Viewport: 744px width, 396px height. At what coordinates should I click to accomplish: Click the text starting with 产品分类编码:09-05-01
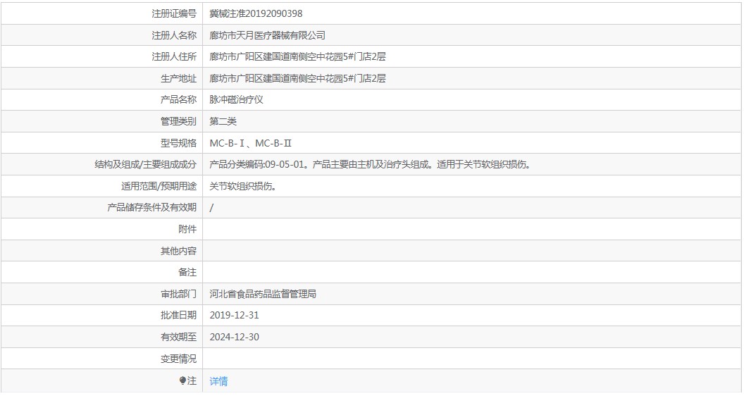point(370,165)
